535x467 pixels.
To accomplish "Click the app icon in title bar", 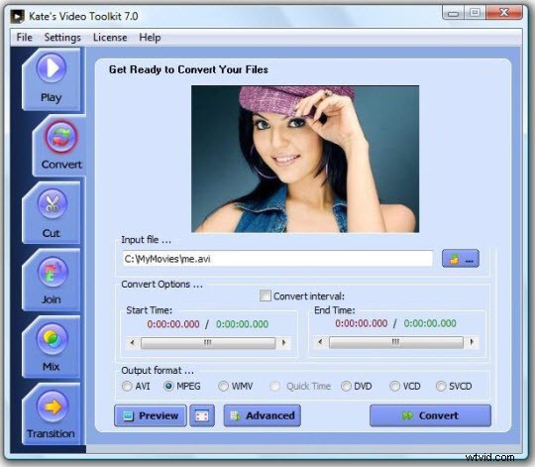I will pyautogui.click(x=17, y=17).
